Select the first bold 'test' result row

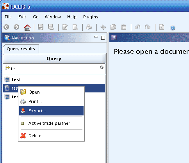[54, 80]
